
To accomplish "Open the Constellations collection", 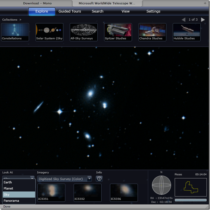I will coord(15,32).
